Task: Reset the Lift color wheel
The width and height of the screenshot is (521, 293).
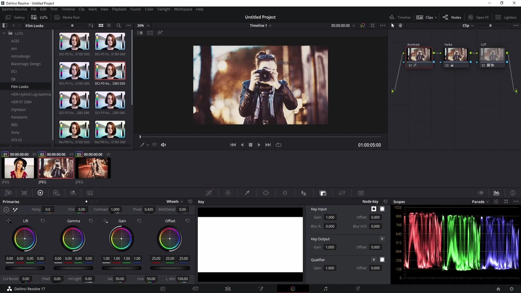Action: 43,221
